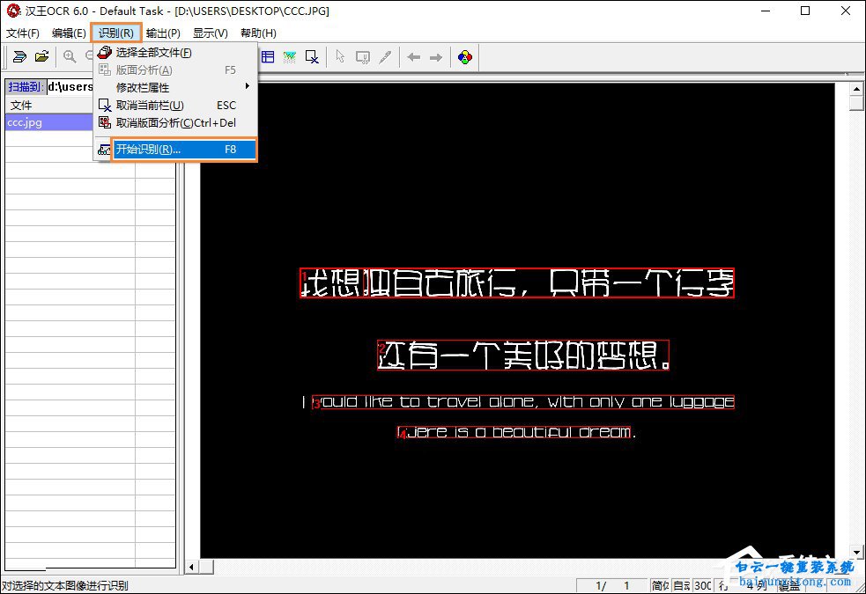Open the 显示(V) menu
The image size is (866, 594).
210,33
